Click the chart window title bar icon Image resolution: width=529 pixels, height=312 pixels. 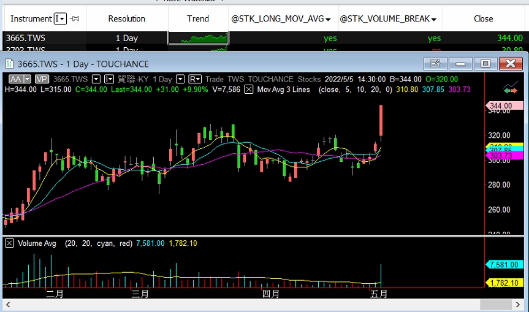coord(9,64)
